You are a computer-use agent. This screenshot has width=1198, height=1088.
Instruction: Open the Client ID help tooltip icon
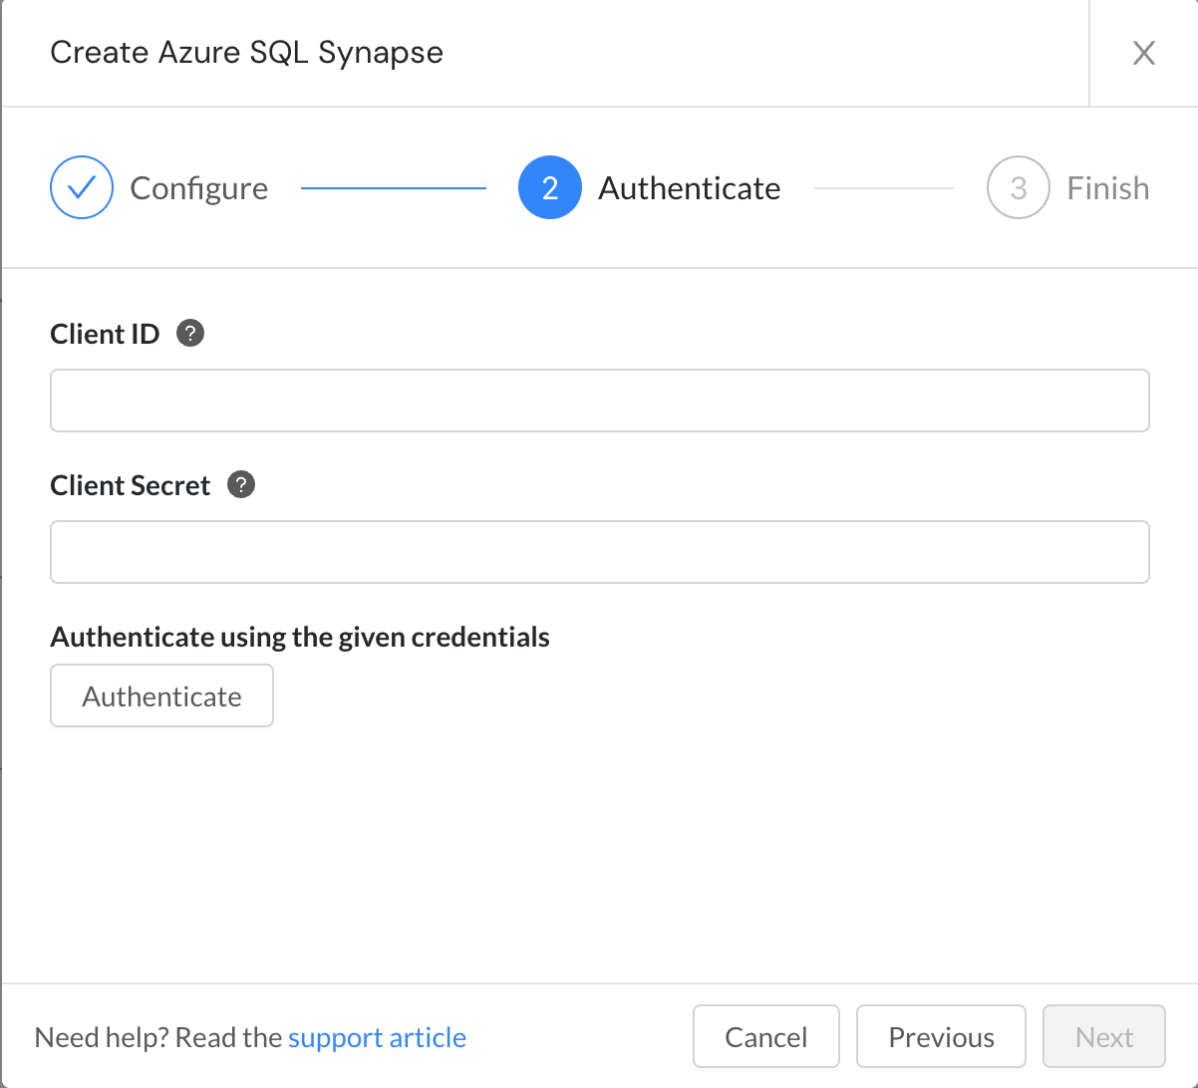point(190,333)
